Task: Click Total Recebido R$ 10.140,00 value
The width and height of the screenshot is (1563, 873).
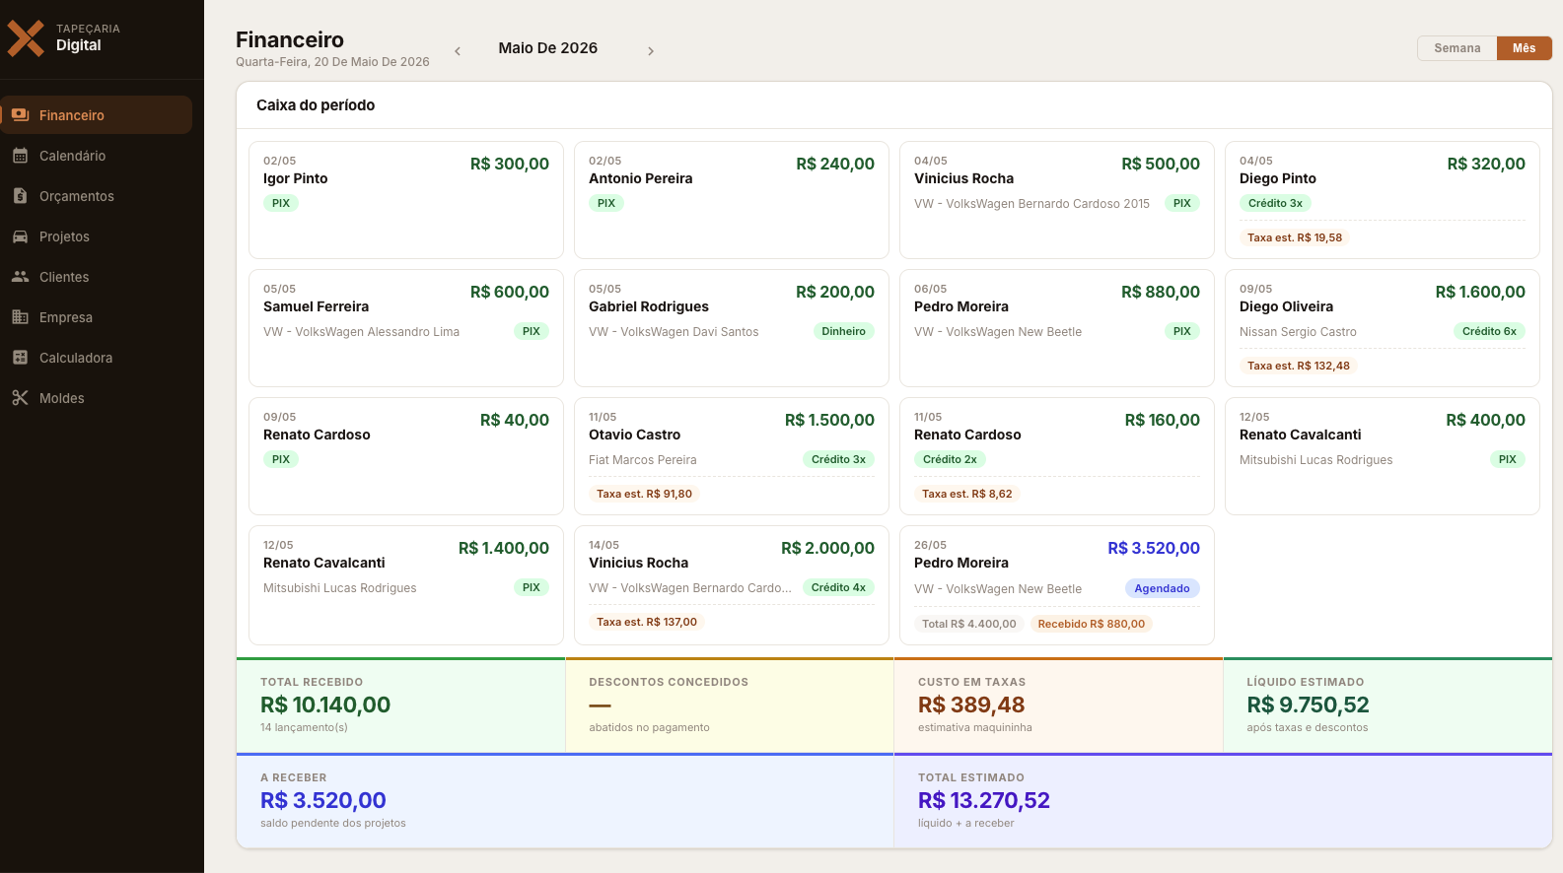Action: [x=325, y=705]
